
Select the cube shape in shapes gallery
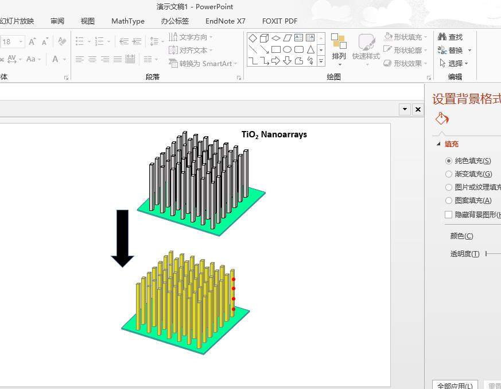coord(264,38)
